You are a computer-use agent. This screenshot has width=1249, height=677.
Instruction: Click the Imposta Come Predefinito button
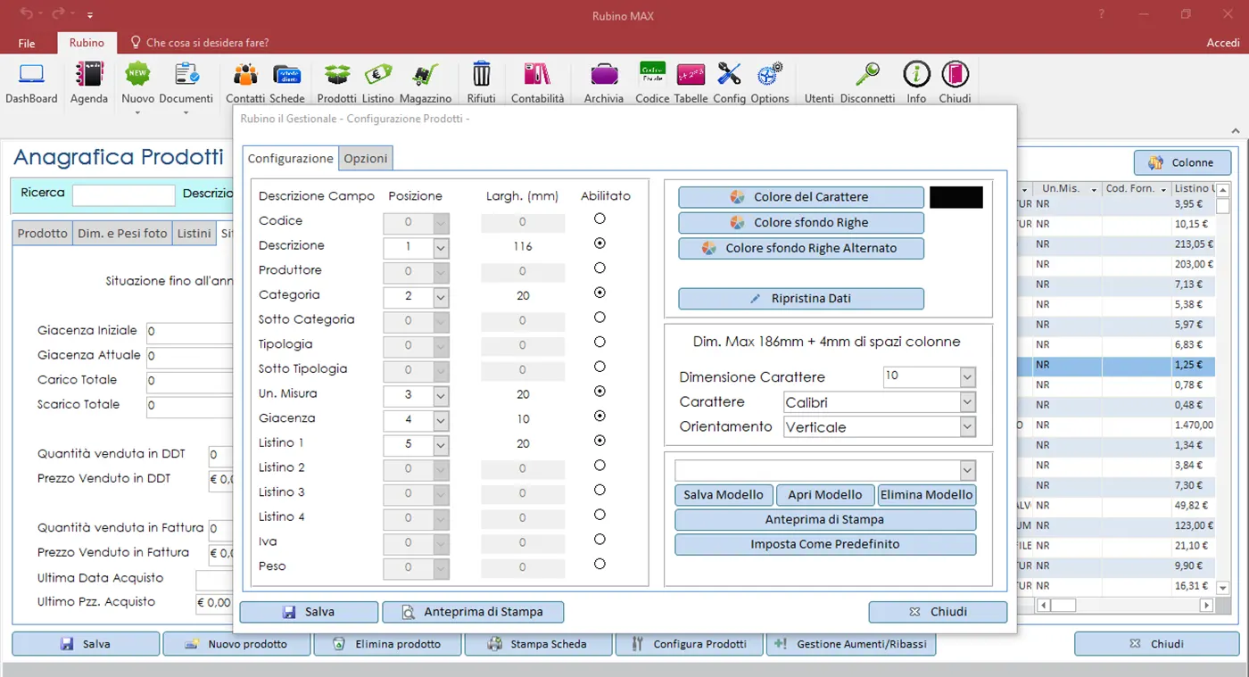pyautogui.click(x=825, y=544)
